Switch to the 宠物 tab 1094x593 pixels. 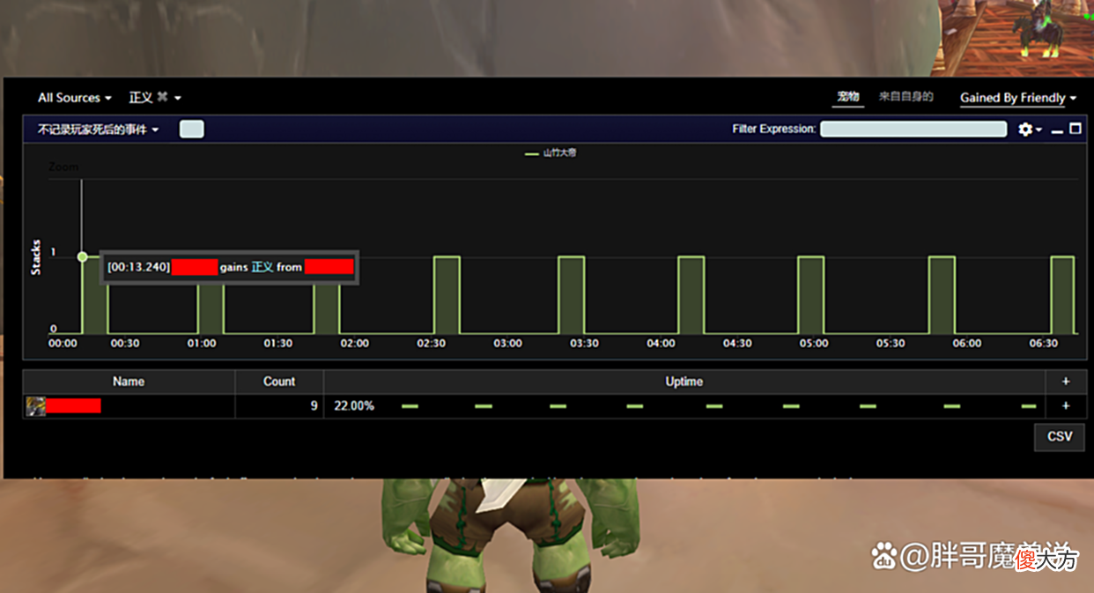pos(848,97)
